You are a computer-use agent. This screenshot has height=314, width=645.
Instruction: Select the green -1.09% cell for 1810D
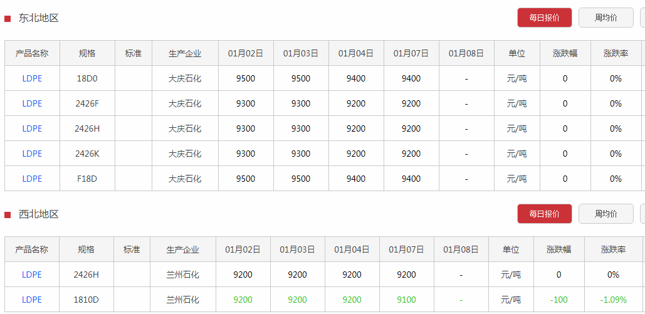click(613, 300)
